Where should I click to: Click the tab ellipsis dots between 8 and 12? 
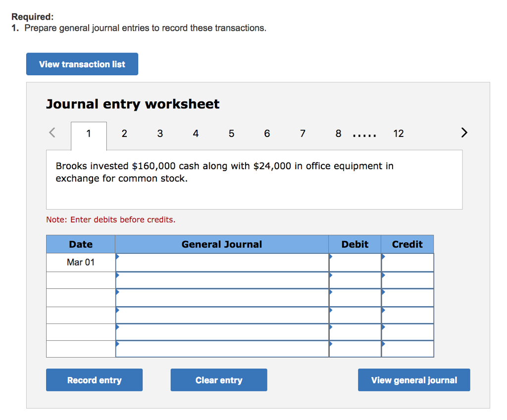point(364,136)
